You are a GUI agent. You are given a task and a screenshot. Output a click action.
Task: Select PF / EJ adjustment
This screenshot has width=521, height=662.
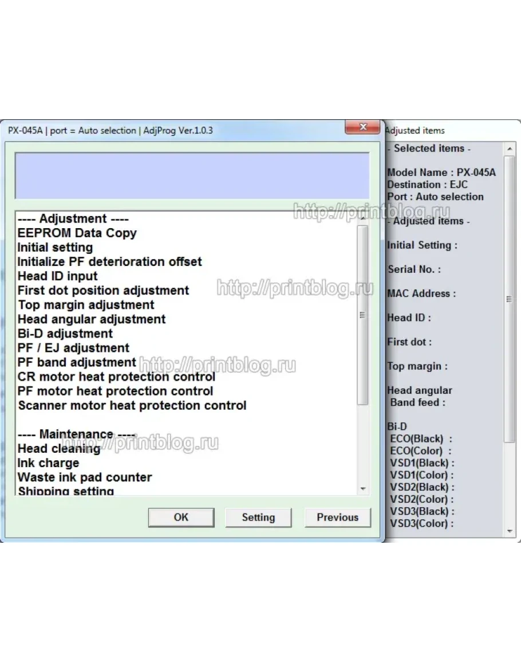tap(73, 348)
